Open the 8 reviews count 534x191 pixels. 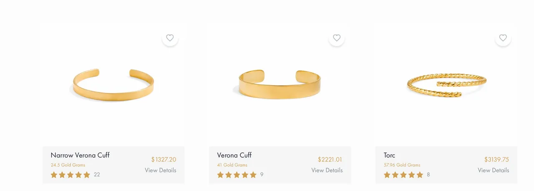pyautogui.click(x=428, y=175)
